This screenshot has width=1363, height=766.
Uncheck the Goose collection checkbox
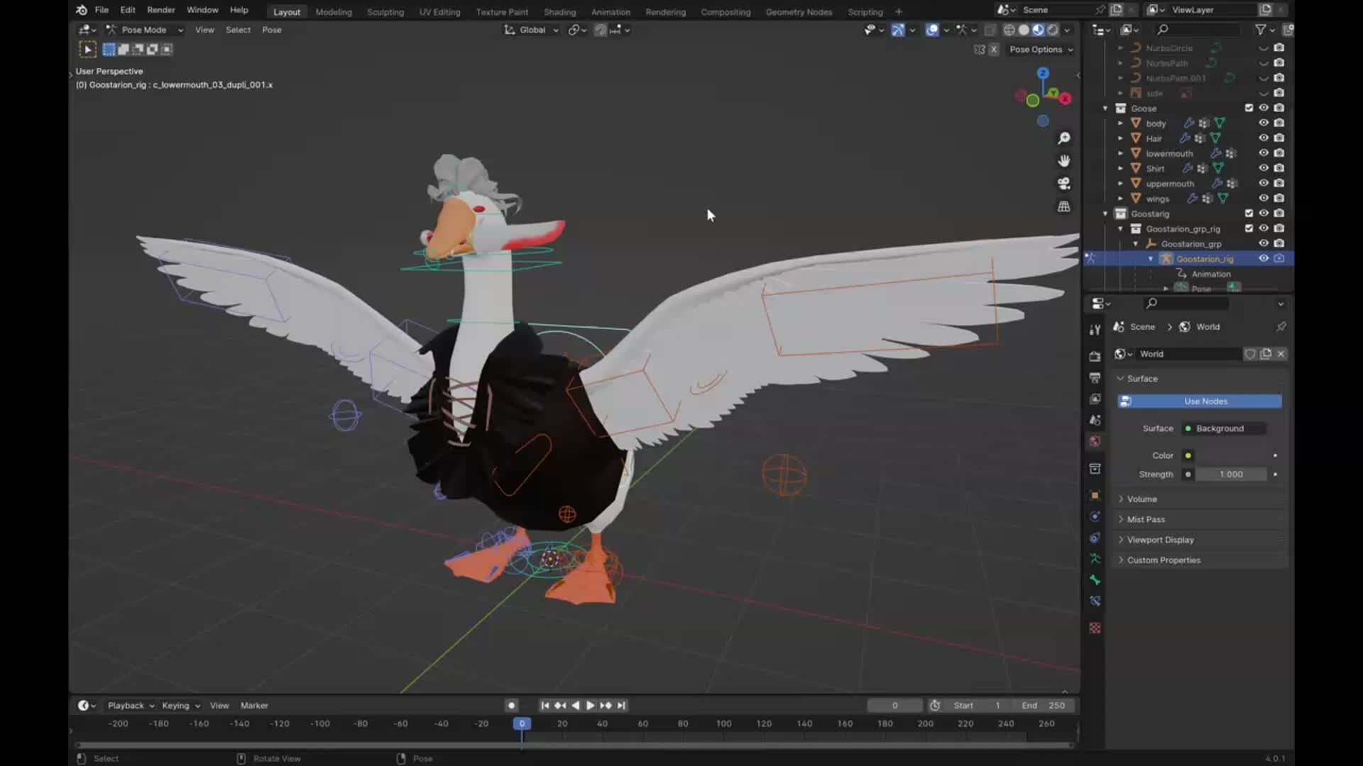1249,108
